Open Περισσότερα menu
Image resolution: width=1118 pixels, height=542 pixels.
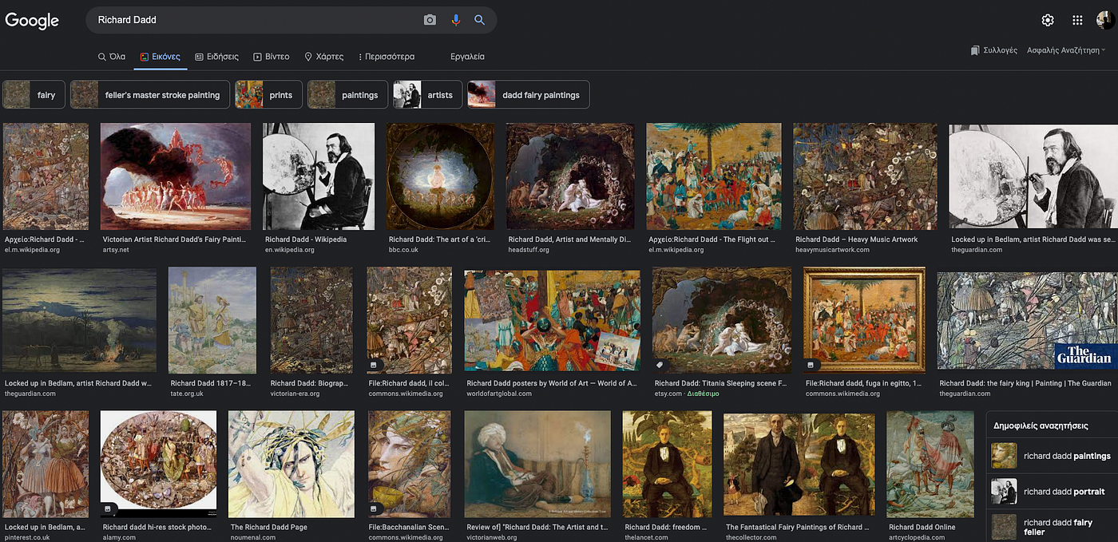click(386, 57)
